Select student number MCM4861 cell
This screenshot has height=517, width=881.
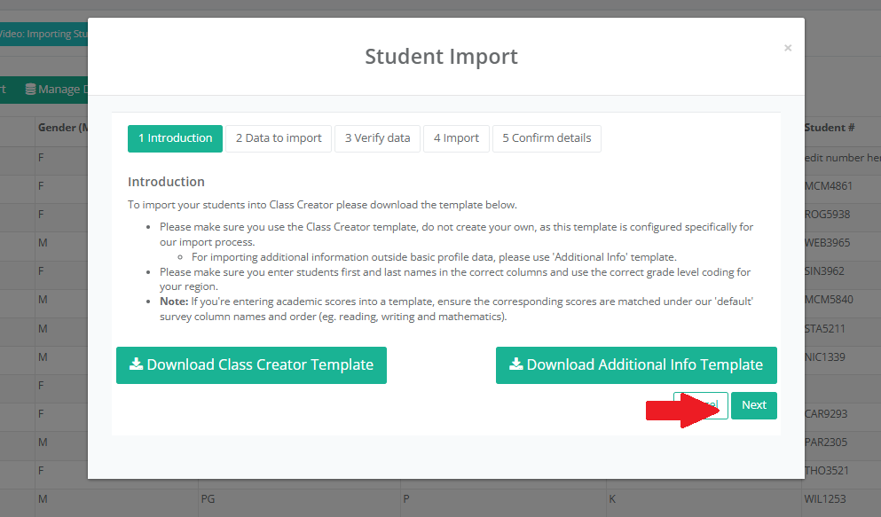pyautogui.click(x=828, y=186)
